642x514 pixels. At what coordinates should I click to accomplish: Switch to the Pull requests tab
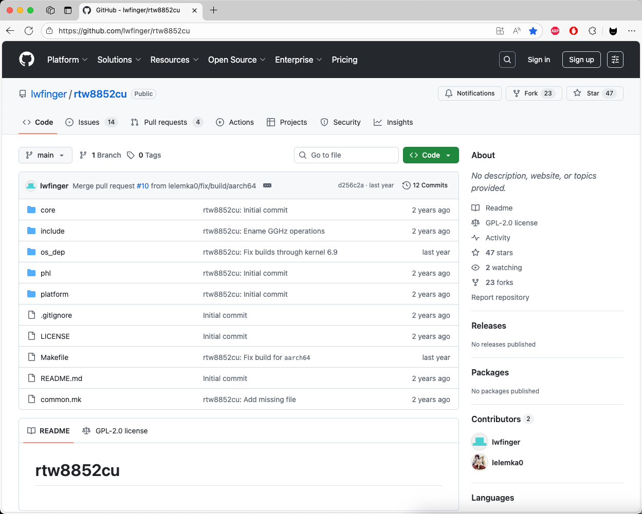point(167,122)
